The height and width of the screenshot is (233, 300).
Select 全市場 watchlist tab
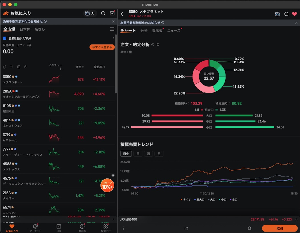9,29
